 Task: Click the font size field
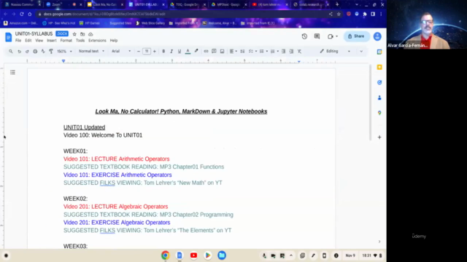coord(147,52)
